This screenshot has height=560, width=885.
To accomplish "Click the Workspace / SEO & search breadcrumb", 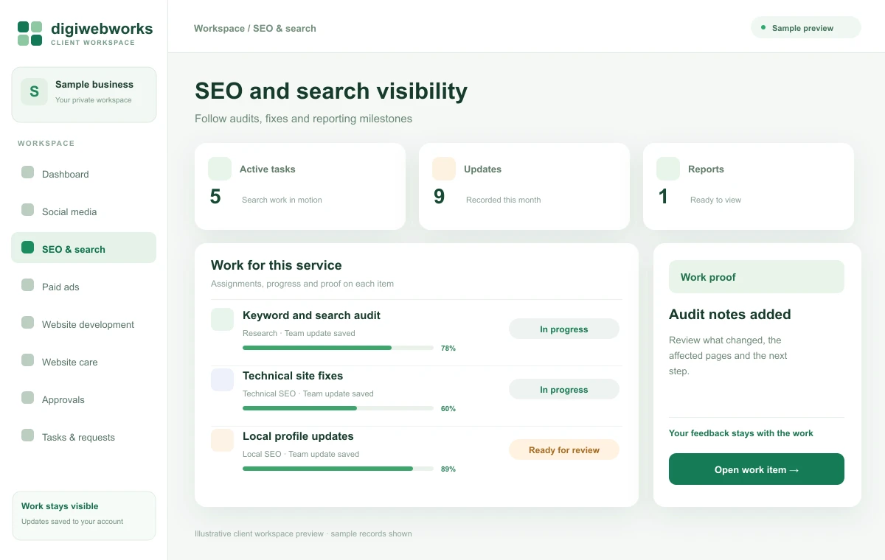I will [x=255, y=28].
